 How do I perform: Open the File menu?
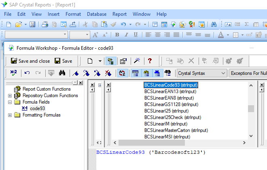(8, 14)
